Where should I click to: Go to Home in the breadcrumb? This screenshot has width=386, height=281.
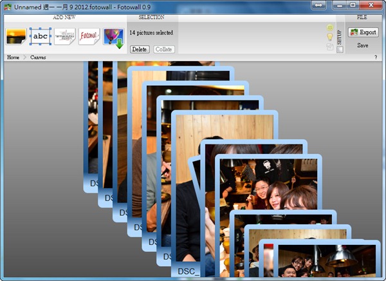tap(12, 57)
